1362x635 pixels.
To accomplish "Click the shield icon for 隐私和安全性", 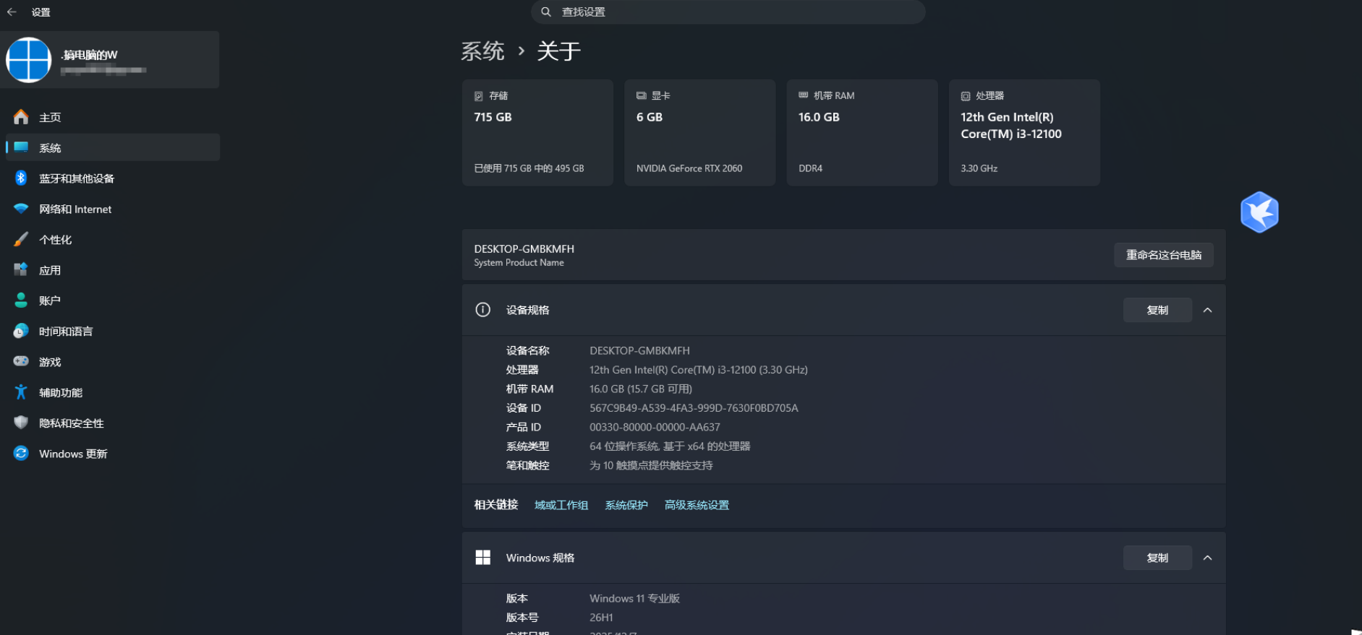I will [x=21, y=423].
